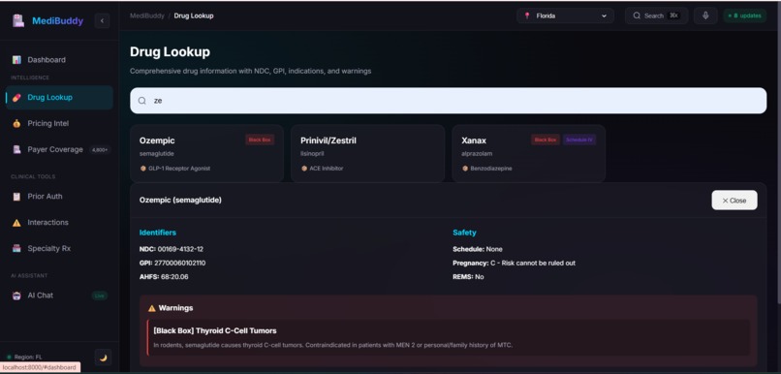
Task: Open Prior Auth
Action: [x=59, y=197]
